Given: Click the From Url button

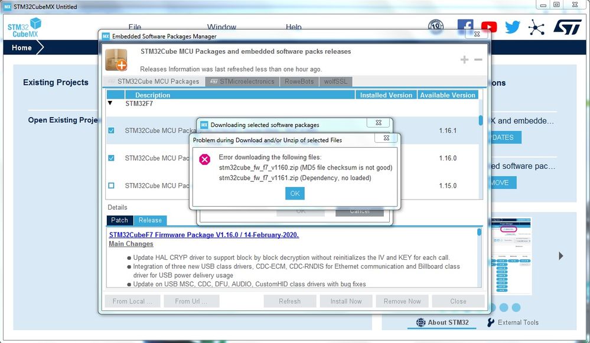Looking at the screenshot, I should [191, 301].
